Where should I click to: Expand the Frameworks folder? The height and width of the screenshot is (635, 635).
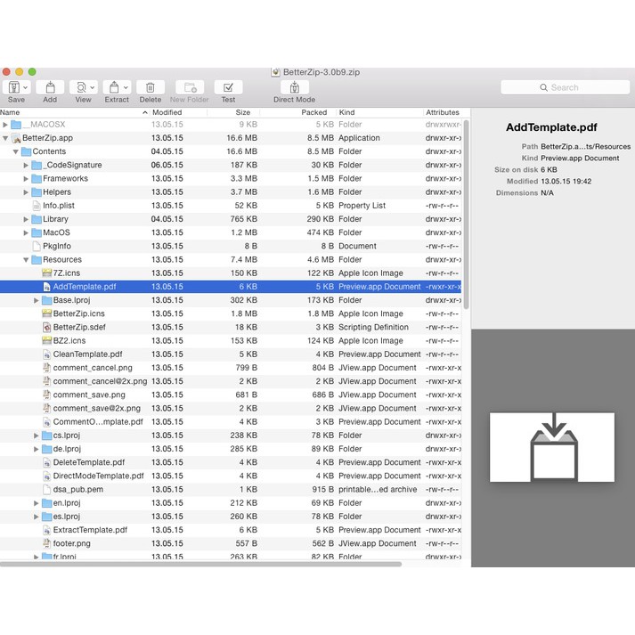(x=26, y=179)
